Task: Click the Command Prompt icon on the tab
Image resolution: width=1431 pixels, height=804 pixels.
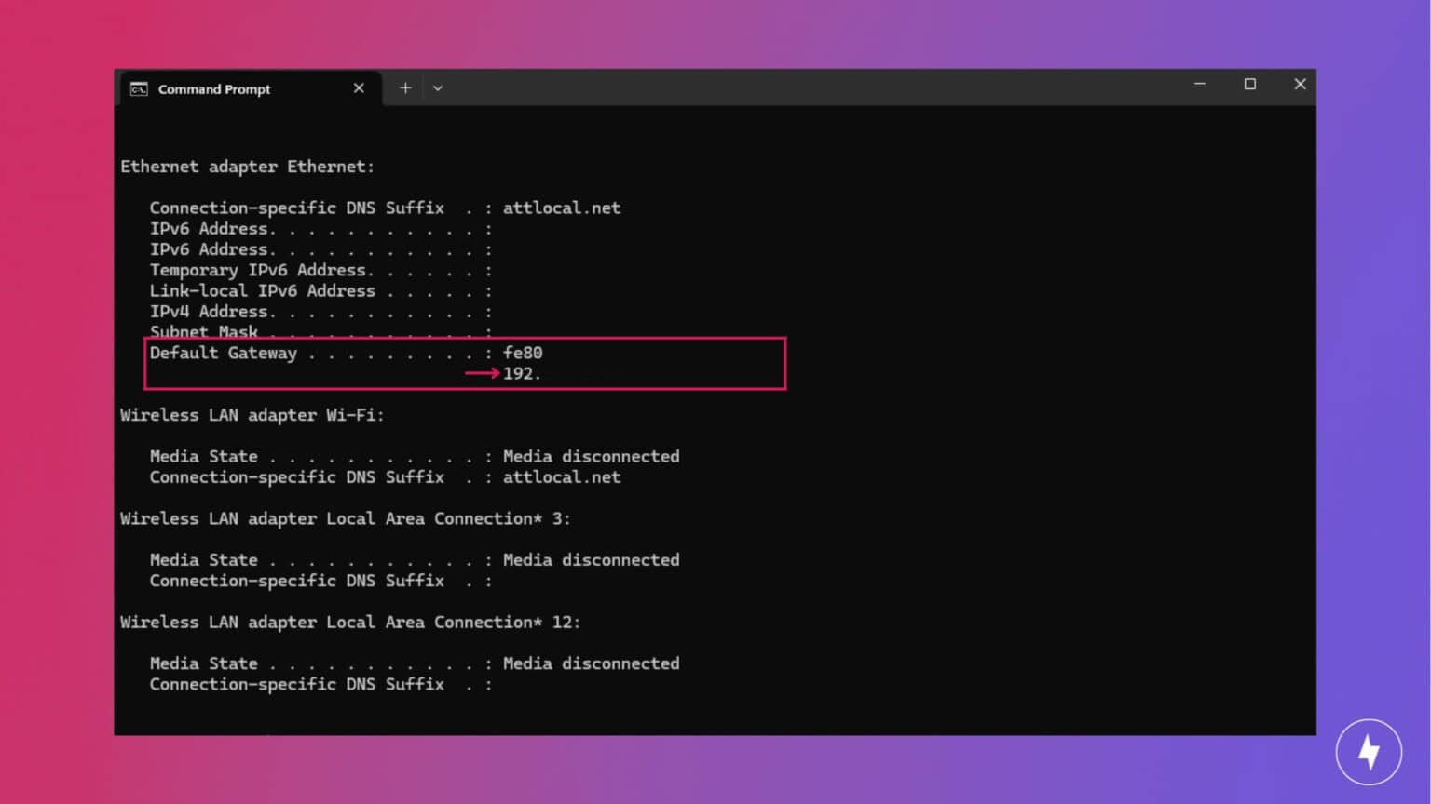Action: 139,88
